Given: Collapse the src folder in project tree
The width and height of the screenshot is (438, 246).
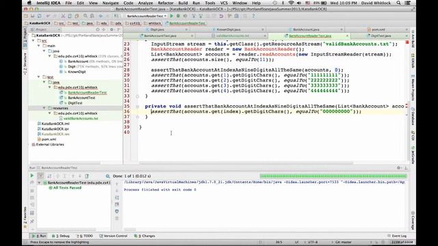Looking at the screenshot, I should coord(34,41).
